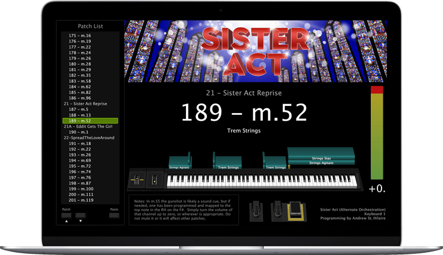Select patch 190 - m.1
Viewport: 443px width, 255px height.
pos(79,132)
